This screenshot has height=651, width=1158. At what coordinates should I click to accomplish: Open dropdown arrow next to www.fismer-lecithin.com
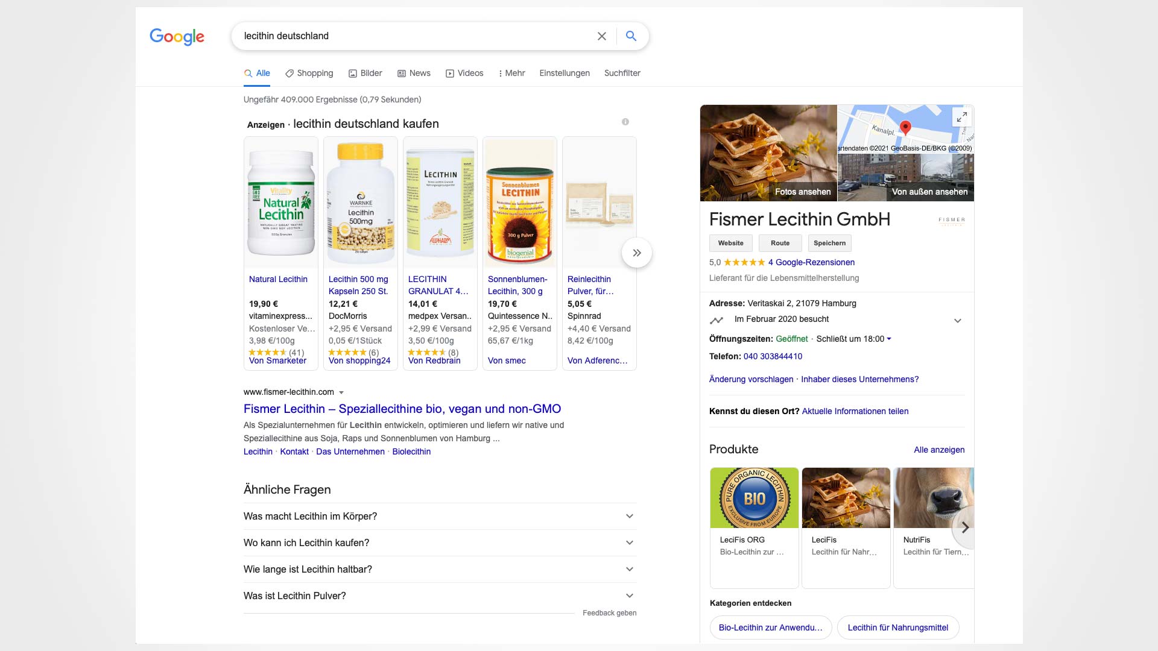pos(341,392)
